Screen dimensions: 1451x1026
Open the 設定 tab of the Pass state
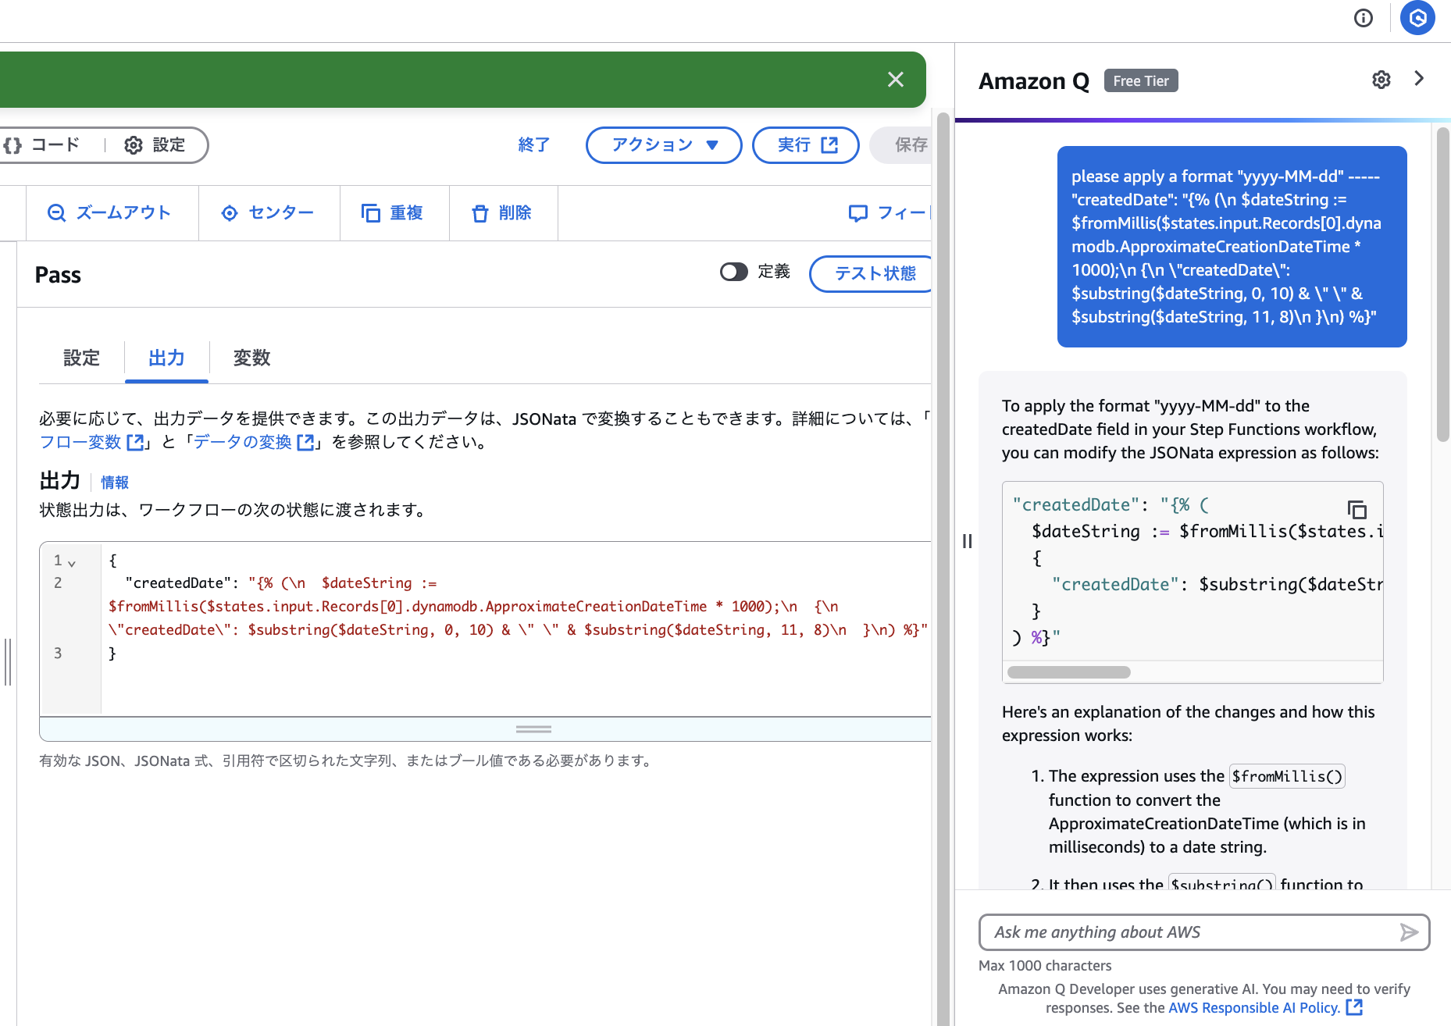81,358
